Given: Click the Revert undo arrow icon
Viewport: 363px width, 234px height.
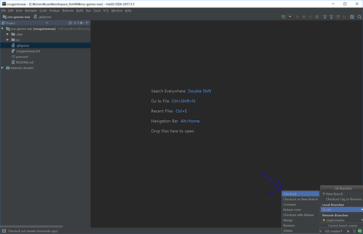Looking at the screenshot, I should point(344,17).
